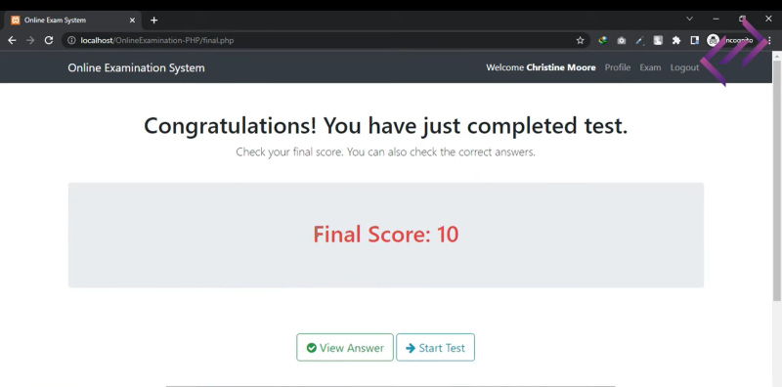Reload the page
This screenshot has height=387, width=782.
tap(48, 40)
